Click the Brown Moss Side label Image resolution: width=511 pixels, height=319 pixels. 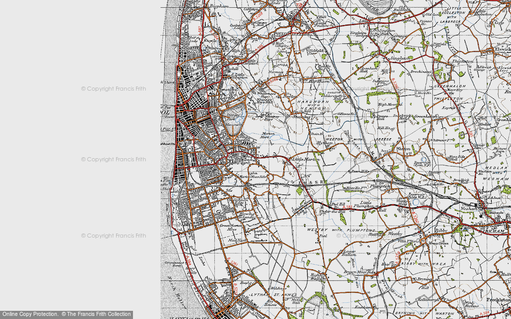click(360, 272)
